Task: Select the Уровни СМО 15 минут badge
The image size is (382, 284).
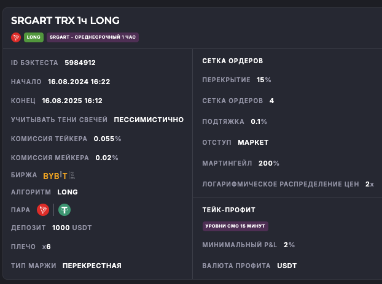Action: 235,226
